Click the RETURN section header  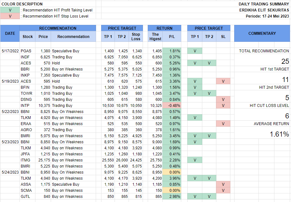pyautogui.click(x=165, y=28)
